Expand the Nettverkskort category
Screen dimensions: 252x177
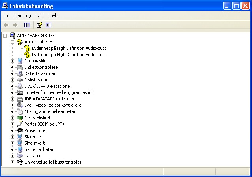(x=12, y=118)
